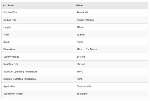Click the Communication value

point(84,86)
